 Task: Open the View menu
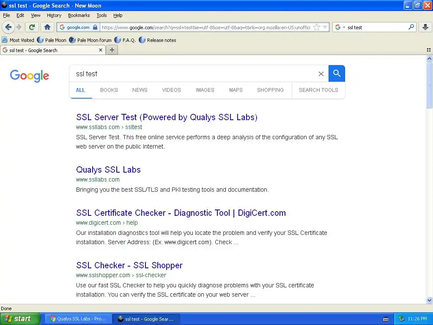(x=36, y=15)
